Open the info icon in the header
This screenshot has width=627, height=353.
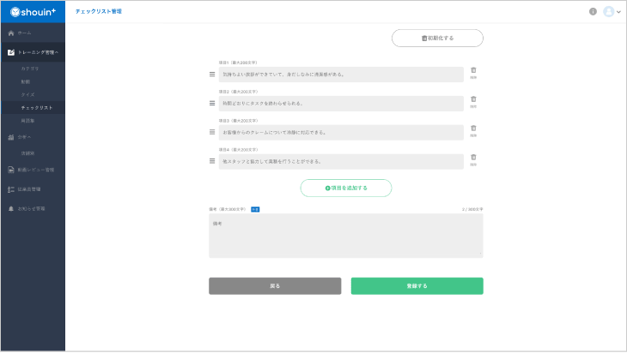click(x=593, y=12)
